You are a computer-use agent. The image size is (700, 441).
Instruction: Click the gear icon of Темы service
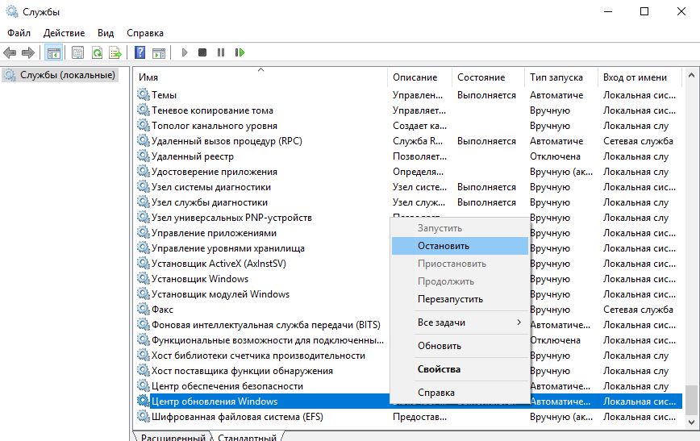[x=144, y=94]
